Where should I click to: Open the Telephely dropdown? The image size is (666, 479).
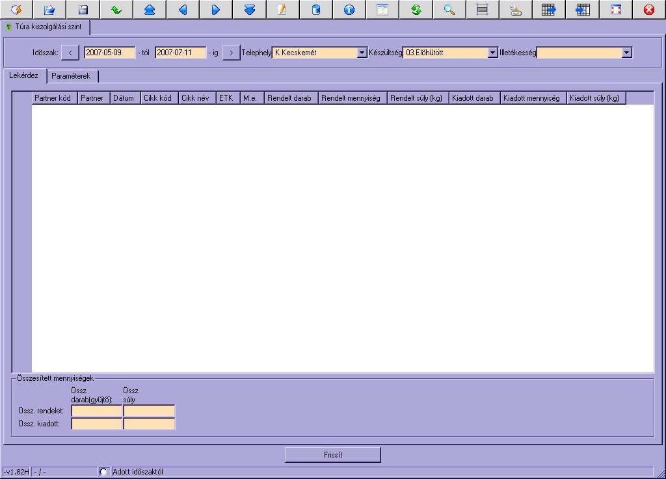coord(362,53)
